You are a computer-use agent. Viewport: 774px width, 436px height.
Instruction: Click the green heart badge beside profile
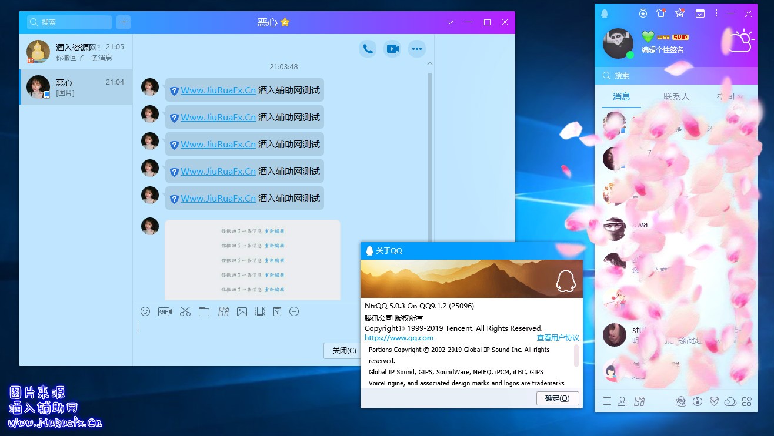pos(648,36)
